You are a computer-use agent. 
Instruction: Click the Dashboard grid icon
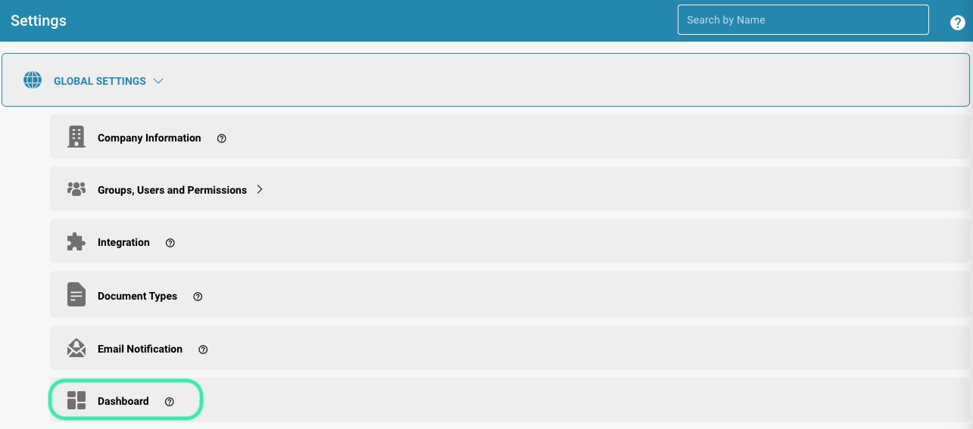[76, 400]
